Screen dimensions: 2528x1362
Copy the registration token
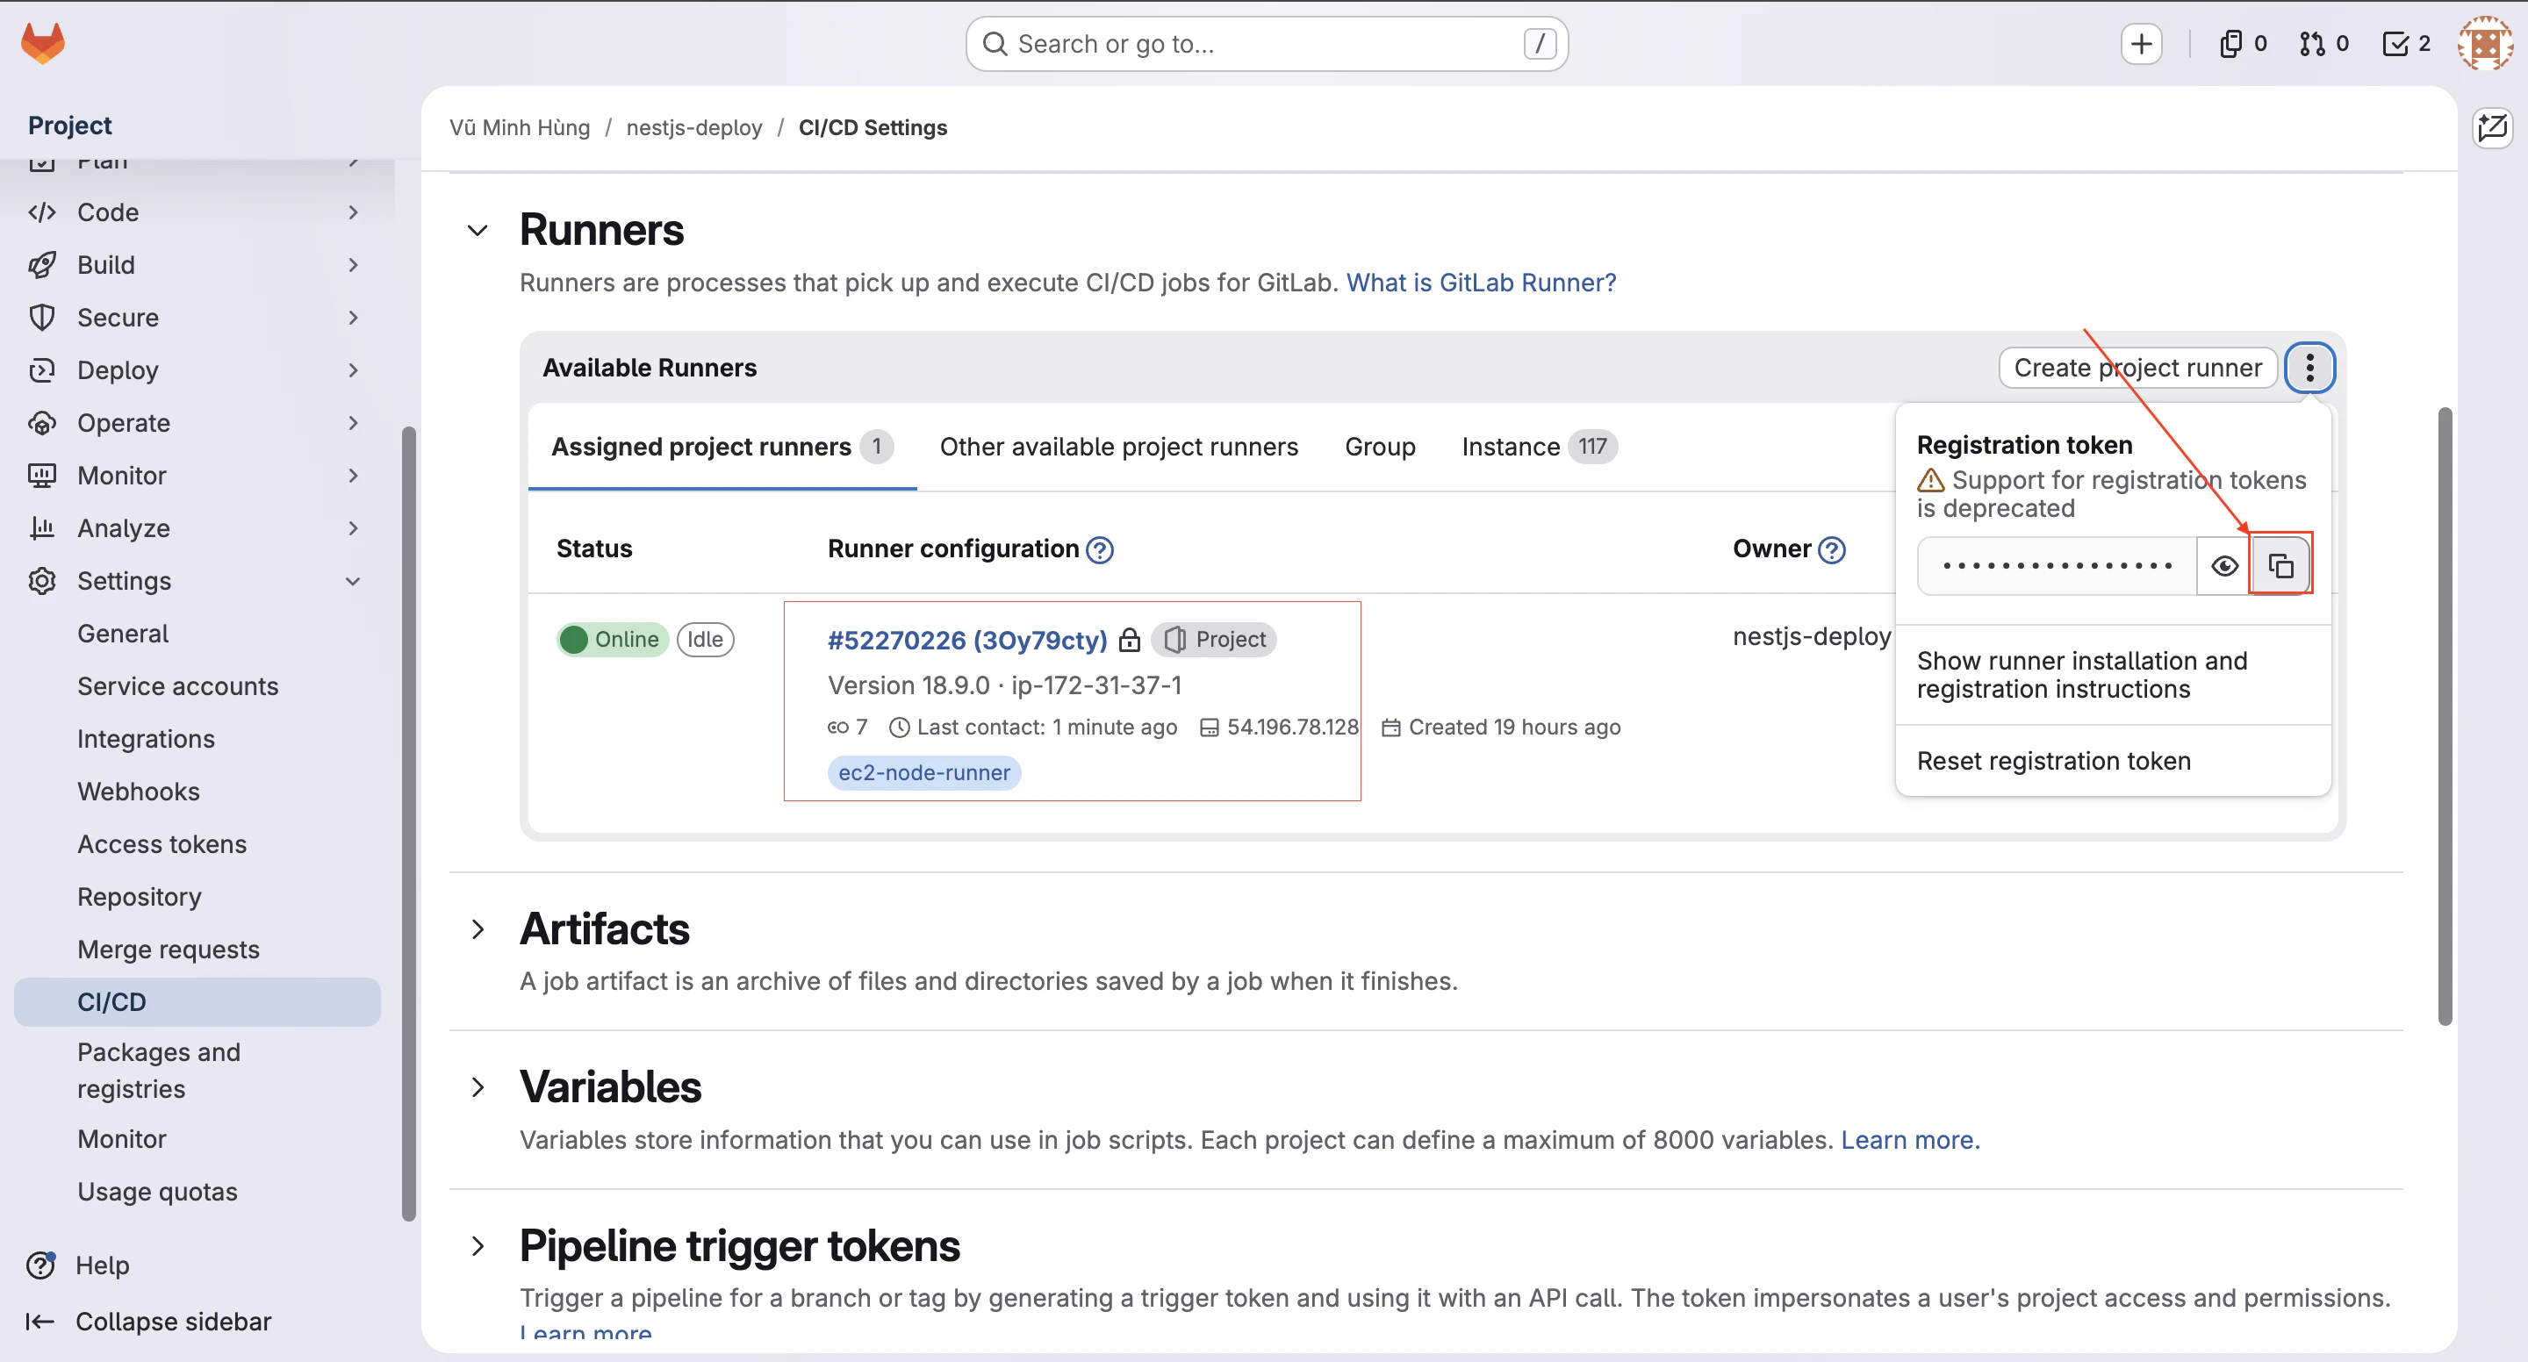2280,565
